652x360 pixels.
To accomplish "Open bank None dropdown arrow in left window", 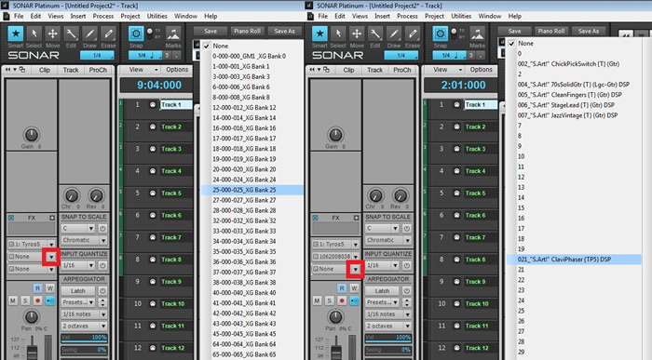I will pos(51,257).
